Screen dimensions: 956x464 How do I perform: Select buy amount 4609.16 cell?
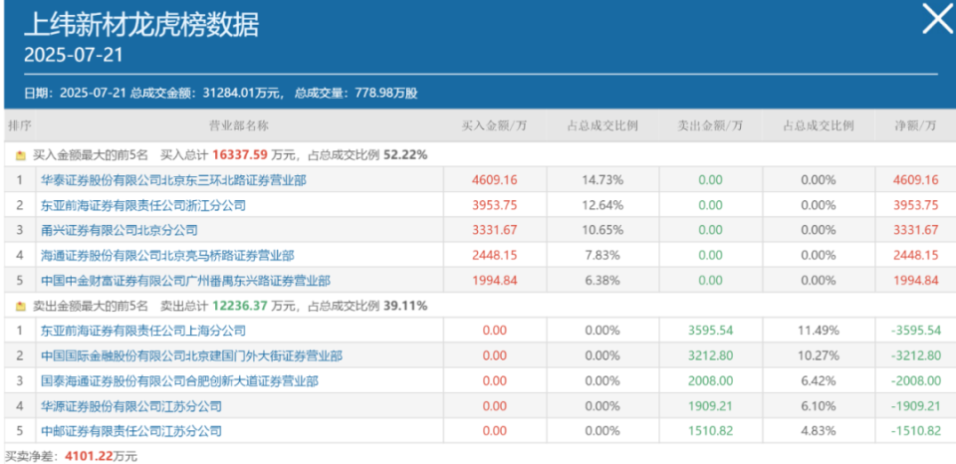[495, 180]
